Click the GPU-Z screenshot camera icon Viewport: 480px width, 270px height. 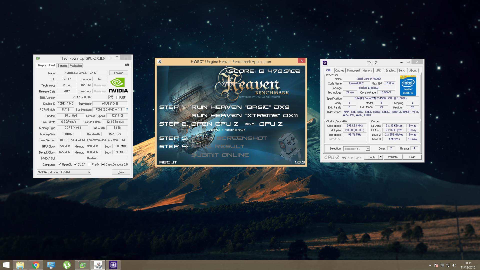(127, 65)
